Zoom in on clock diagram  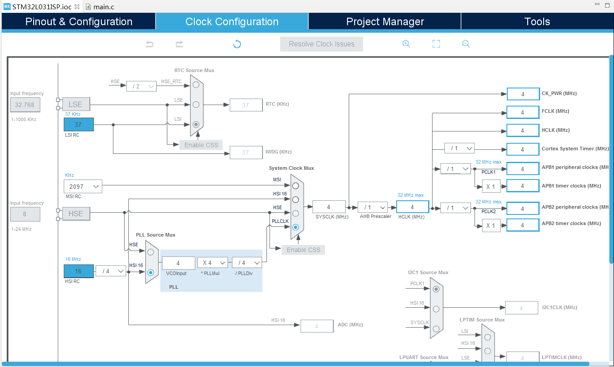tap(406, 44)
